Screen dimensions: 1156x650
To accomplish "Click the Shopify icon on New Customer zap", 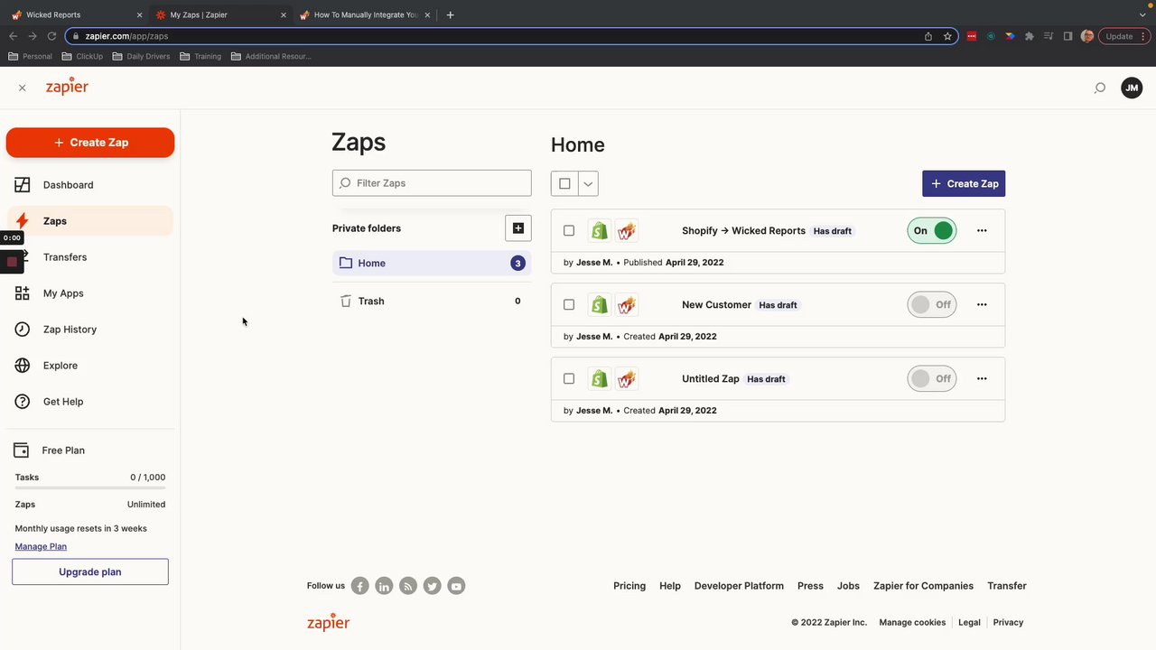I will (599, 305).
